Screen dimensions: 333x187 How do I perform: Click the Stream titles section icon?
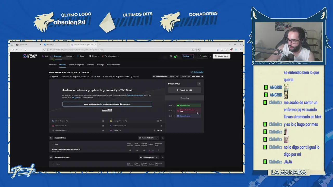(x=51, y=138)
